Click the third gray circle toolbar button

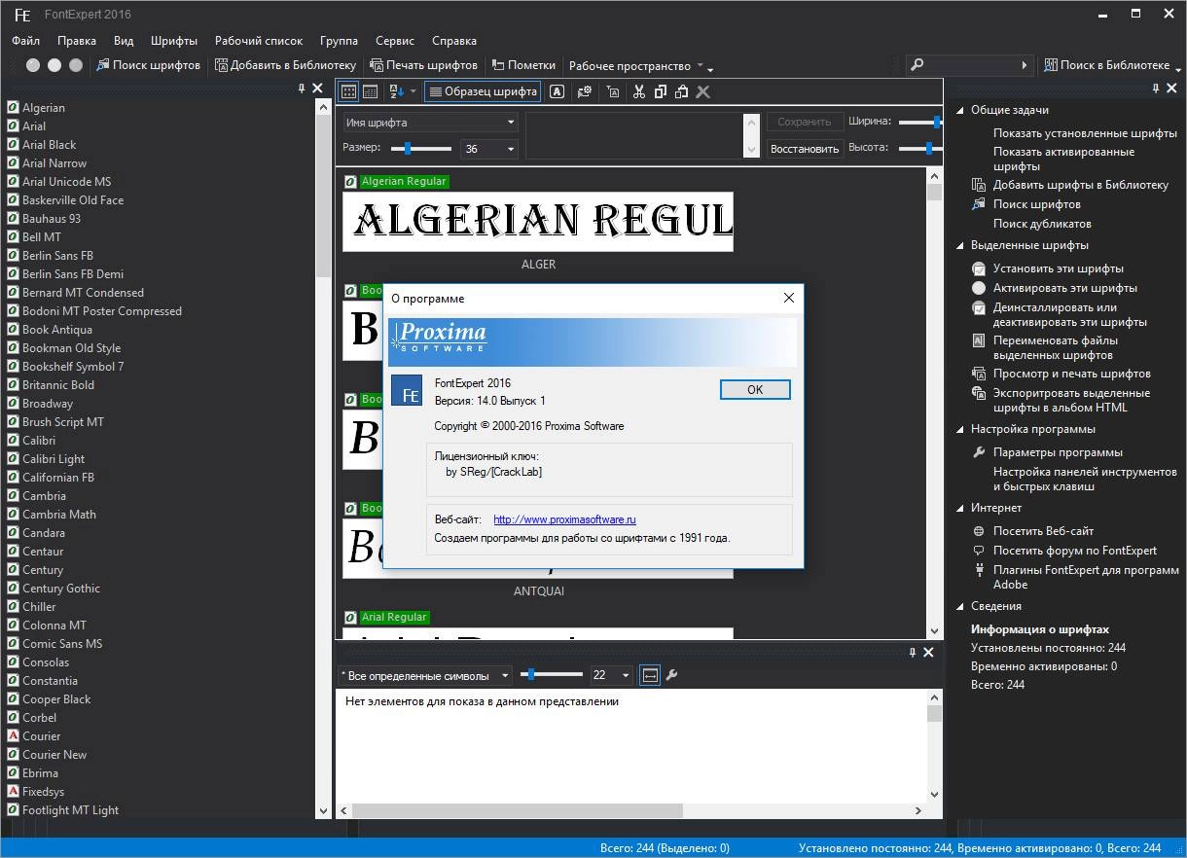[74, 65]
